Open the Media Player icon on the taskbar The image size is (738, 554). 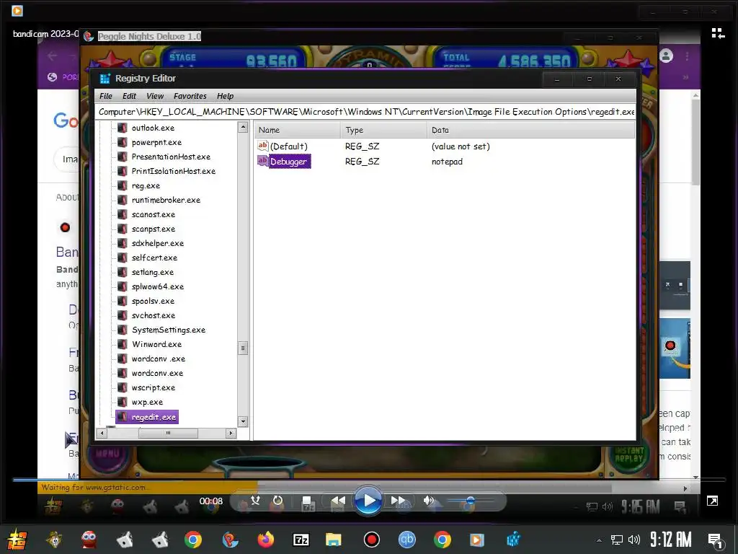click(477, 540)
